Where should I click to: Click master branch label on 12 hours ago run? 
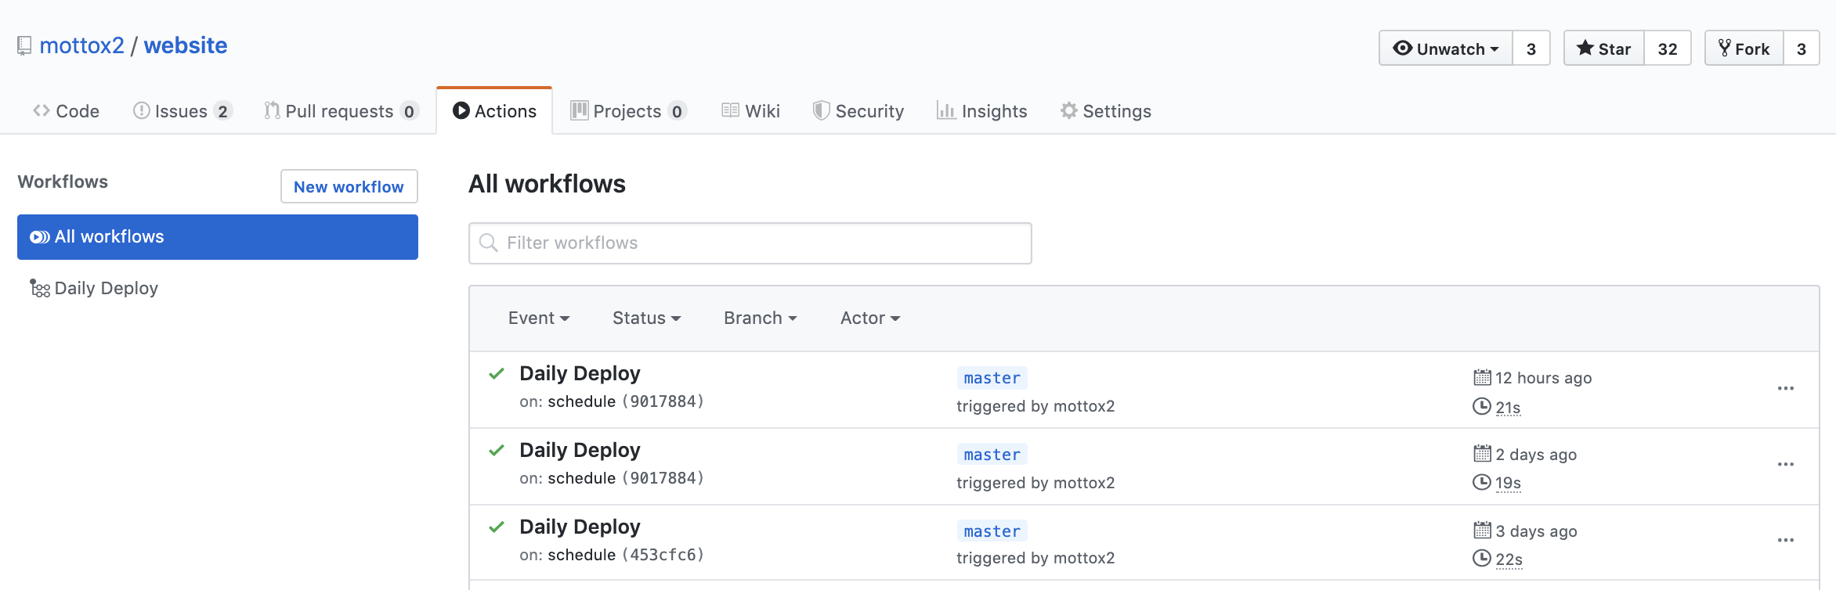992,378
